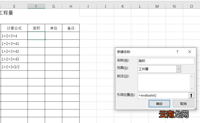
Task: Select column L header
Action: pos(140,6)
